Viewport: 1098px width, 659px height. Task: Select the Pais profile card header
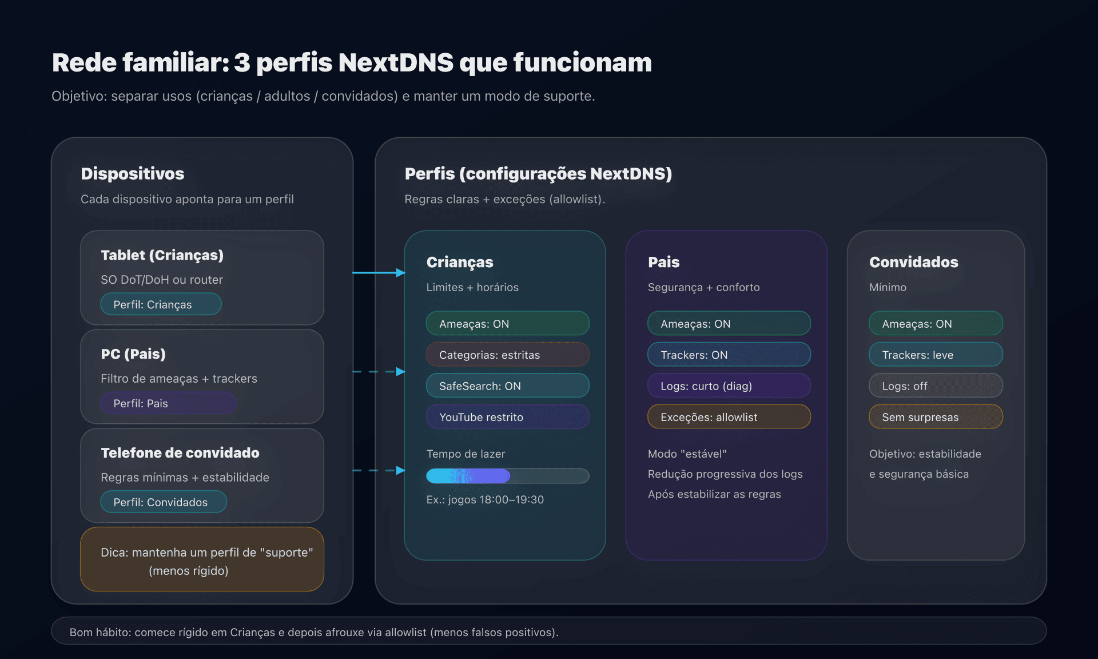(663, 263)
